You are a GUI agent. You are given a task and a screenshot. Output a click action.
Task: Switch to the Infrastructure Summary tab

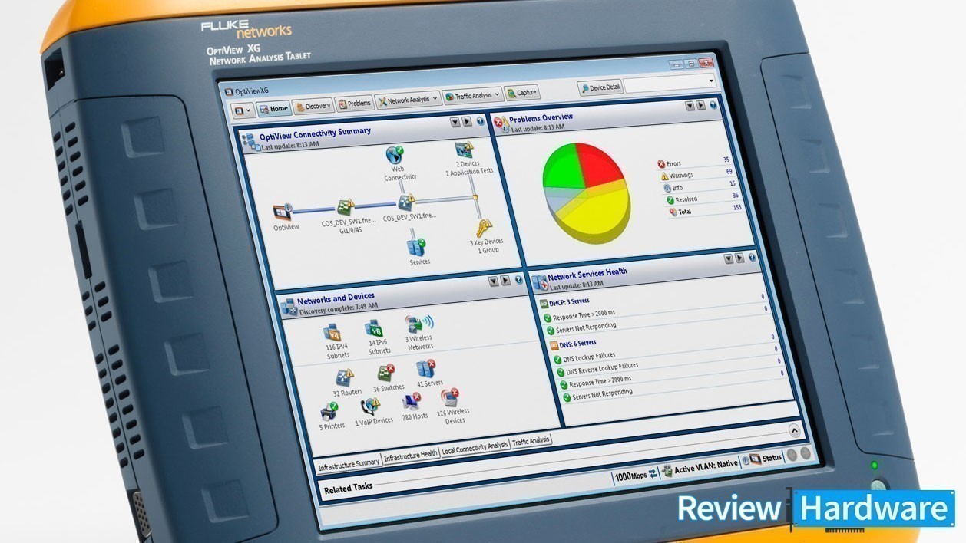pos(349,463)
